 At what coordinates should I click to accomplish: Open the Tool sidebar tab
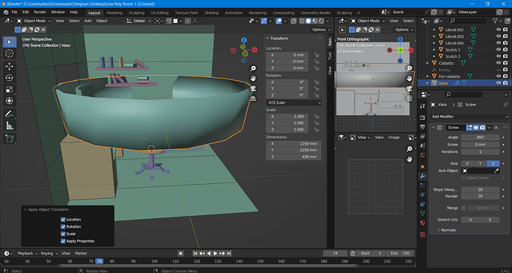[329, 56]
